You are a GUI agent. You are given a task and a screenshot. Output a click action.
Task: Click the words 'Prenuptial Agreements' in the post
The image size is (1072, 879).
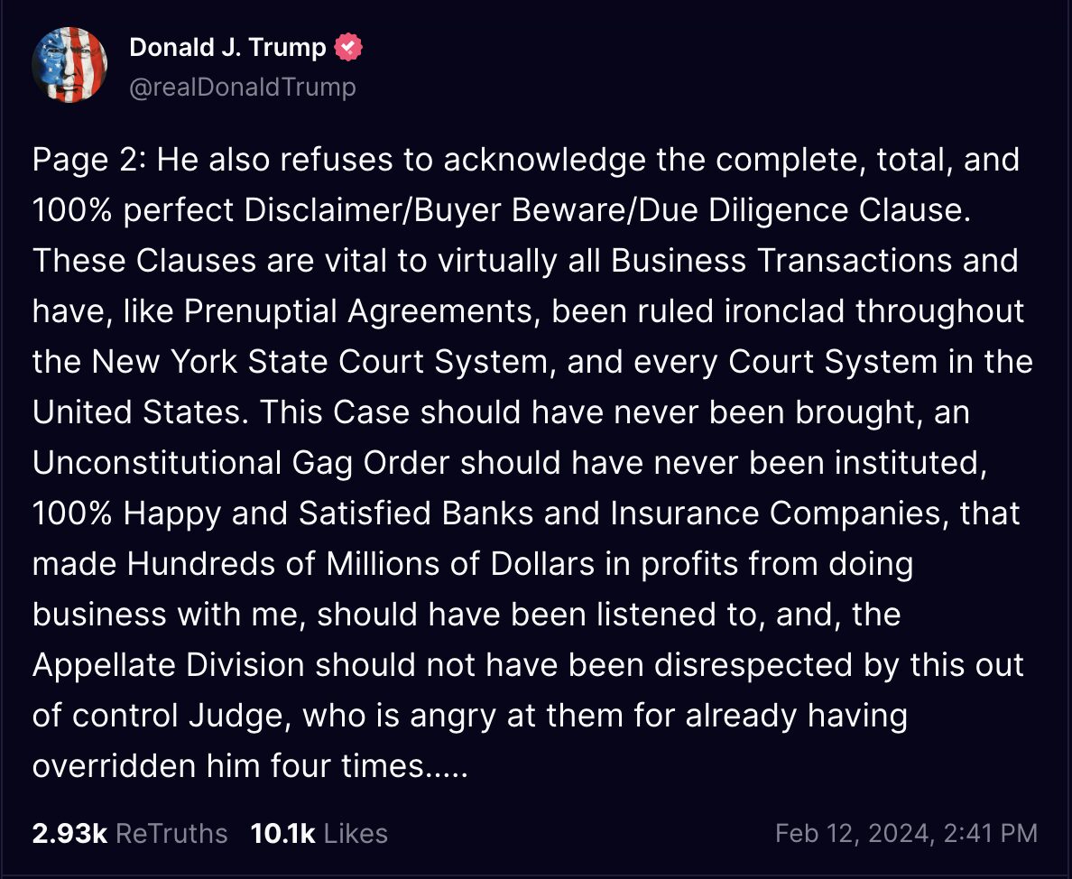[357, 311]
